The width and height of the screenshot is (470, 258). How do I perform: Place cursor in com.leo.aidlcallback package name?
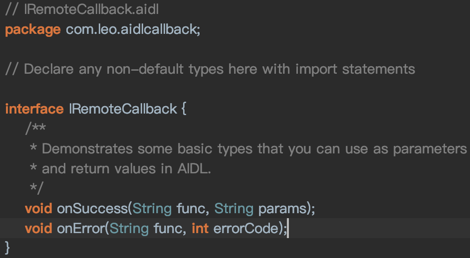click(132, 29)
